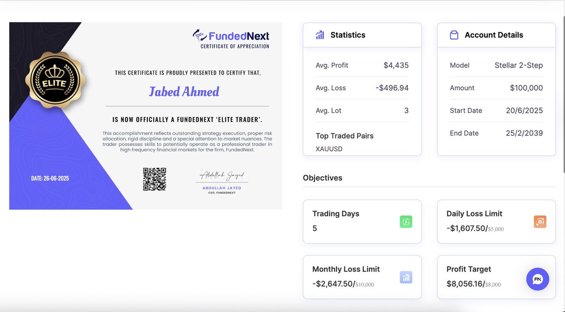Click the Start Date value 20/6/2025
This screenshot has width=565, height=312.
(524, 110)
